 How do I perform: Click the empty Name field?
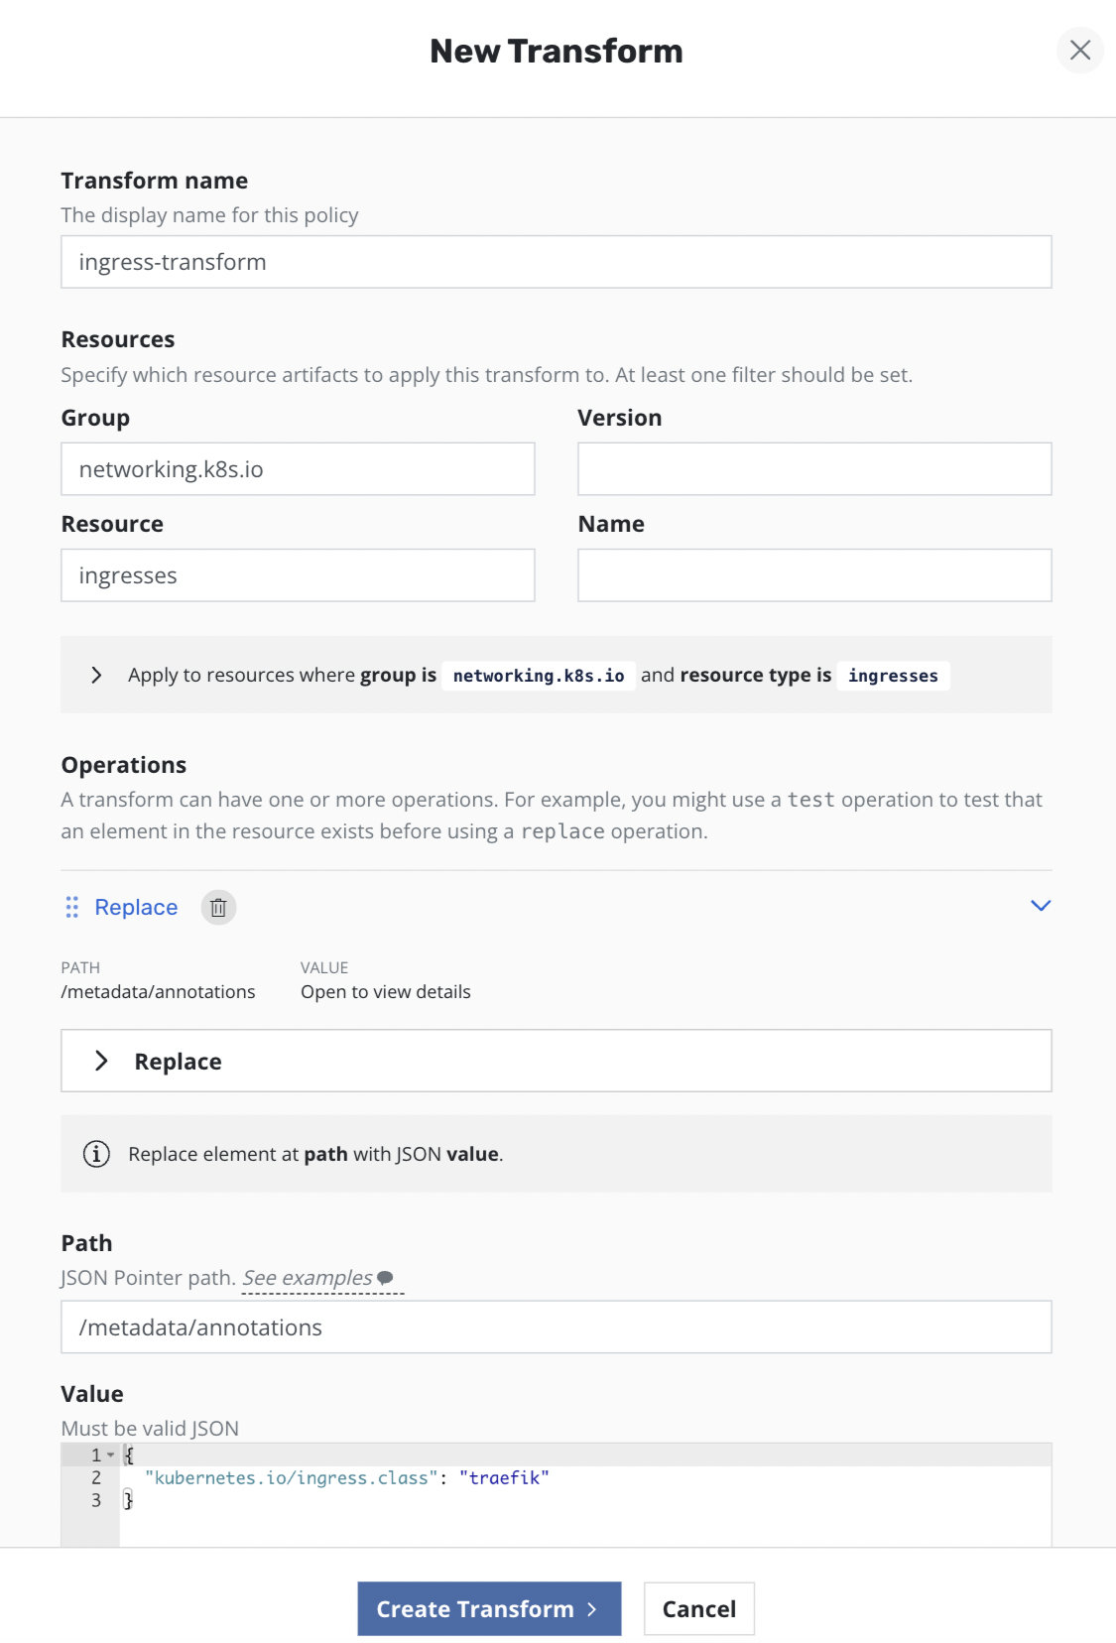813,575
